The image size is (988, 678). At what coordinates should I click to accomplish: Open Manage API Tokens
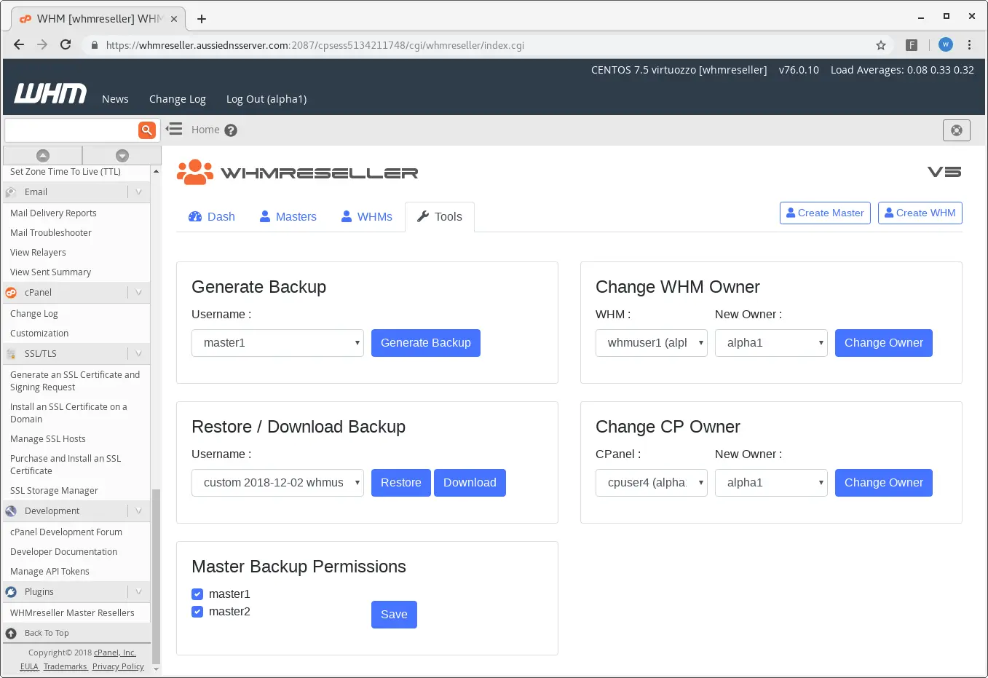pos(50,572)
